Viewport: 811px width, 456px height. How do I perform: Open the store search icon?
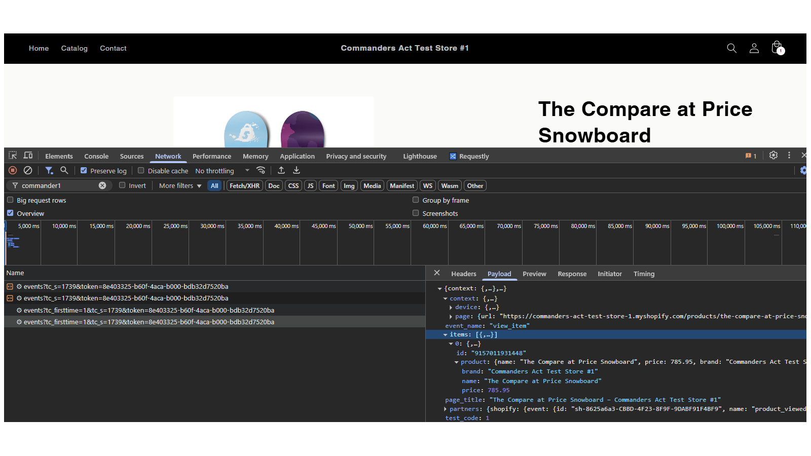tap(731, 48)
